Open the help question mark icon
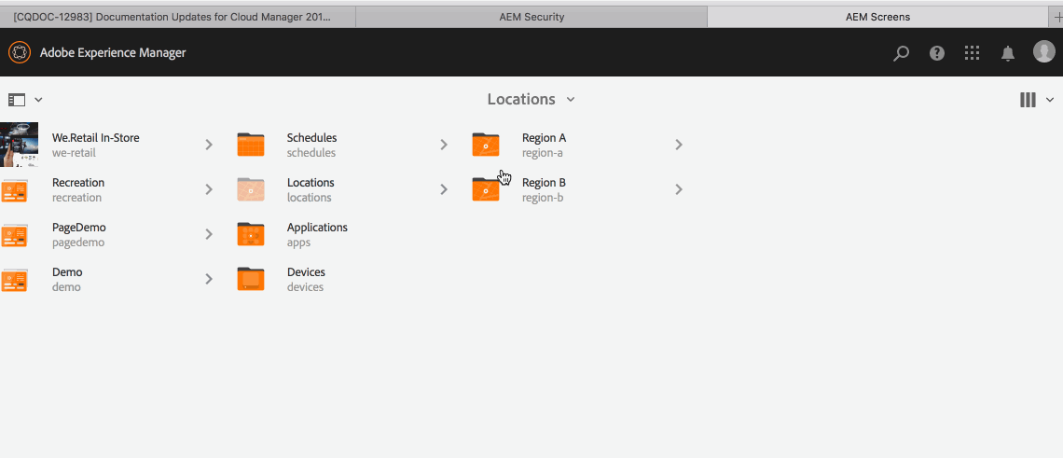 (937, 53)
